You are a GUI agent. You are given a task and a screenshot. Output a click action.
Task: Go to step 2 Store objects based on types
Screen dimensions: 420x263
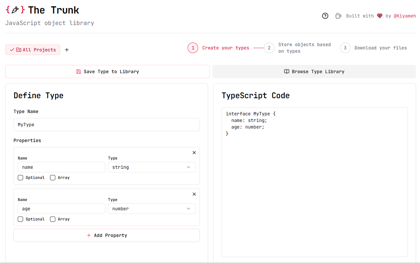298,48
